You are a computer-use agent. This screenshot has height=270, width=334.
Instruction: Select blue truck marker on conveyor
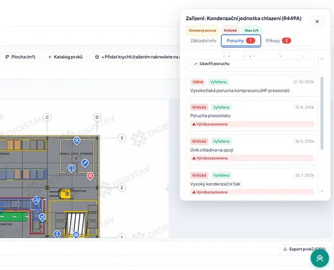(x=36, y=201)
